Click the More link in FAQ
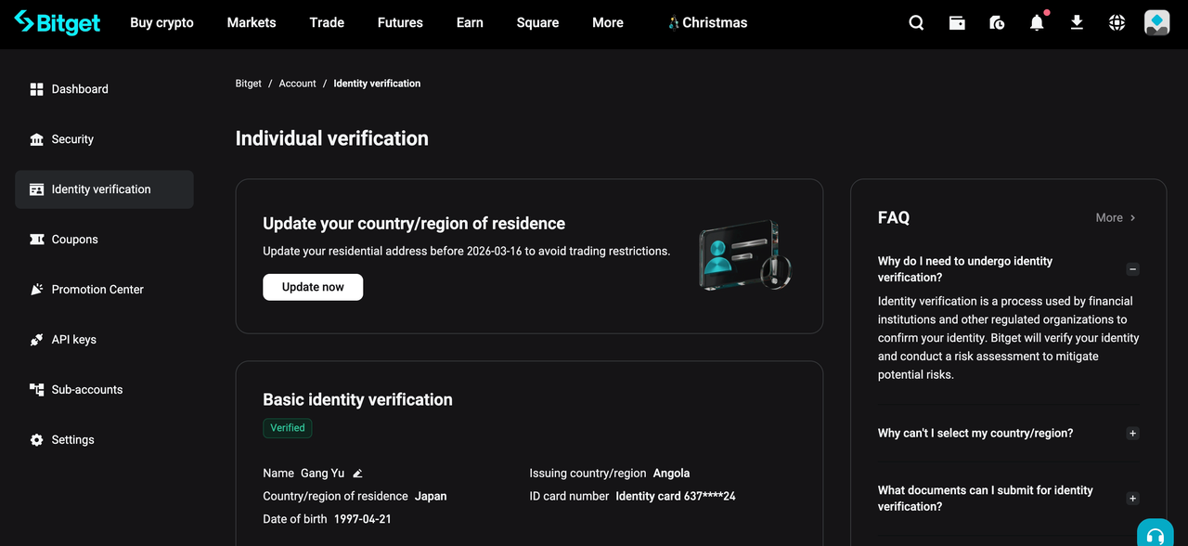 1115,217
